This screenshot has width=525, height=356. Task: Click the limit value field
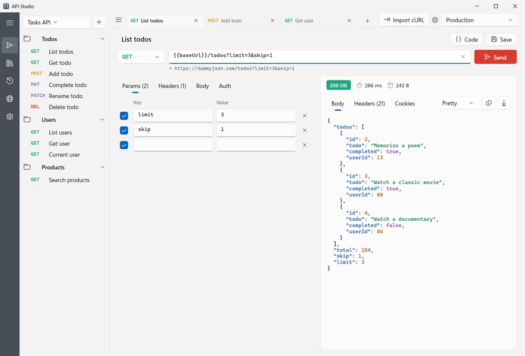pos(256,115)
